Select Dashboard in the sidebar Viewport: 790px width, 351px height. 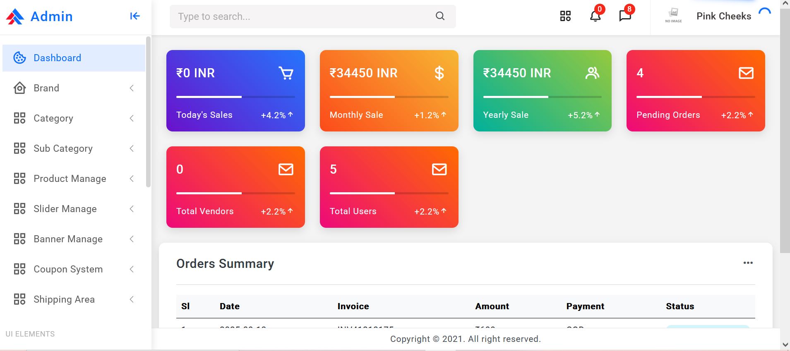click(x=57, y=58)
